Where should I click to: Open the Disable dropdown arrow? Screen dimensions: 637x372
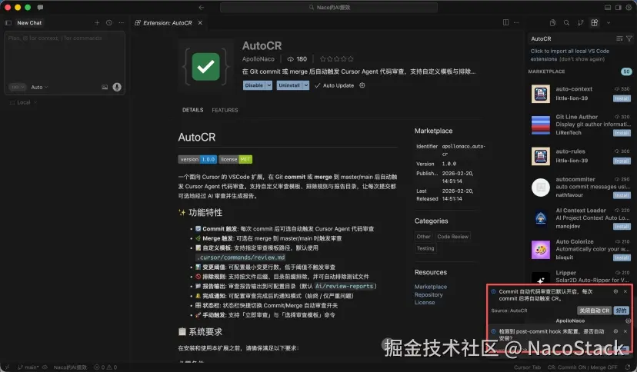click(x=269, y=85)
